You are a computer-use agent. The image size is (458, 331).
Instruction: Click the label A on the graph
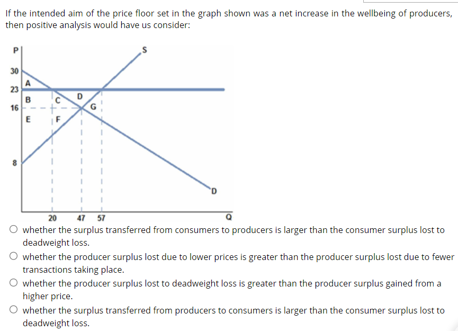point(27,83)
